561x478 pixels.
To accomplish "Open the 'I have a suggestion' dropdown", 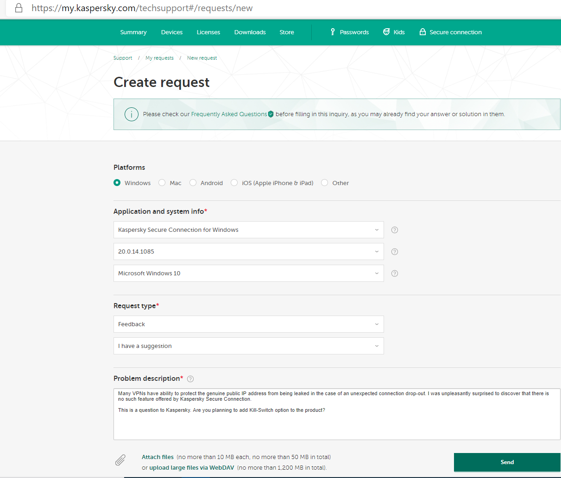I will pyautogui.click(x=249, y=346).
